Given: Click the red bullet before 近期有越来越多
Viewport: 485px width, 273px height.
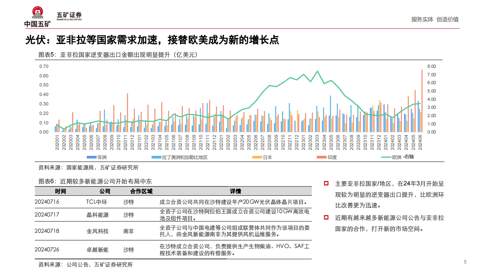Looking at the screenshot, I should (326, 218).
